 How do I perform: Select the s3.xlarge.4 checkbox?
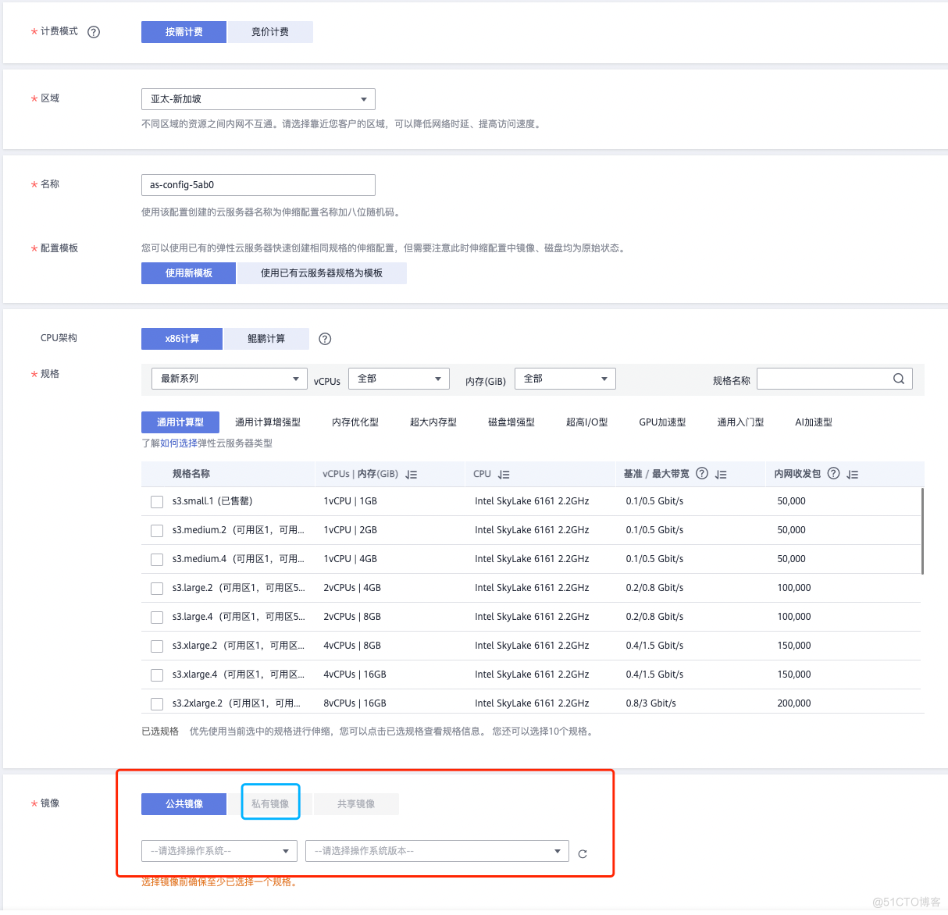pyautogui.click(x=157, y=675)
